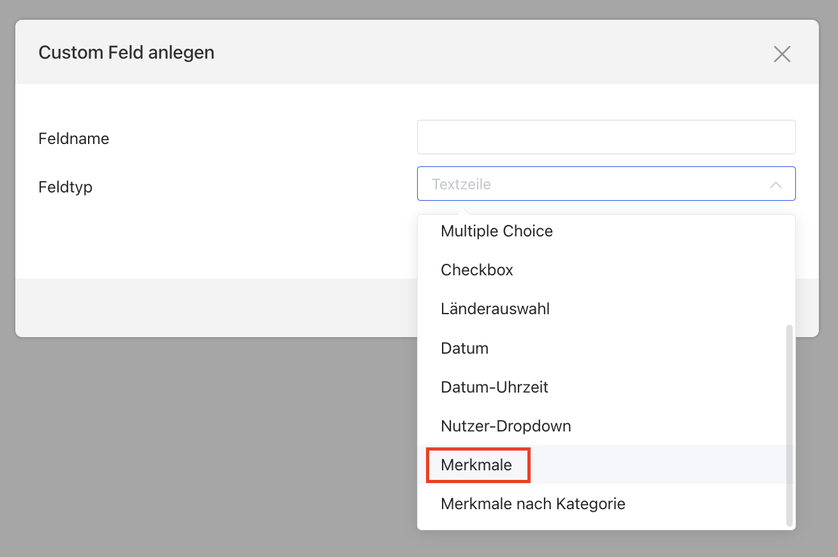This screenshot has height=557, width=838.
Task: Pick Länderauswahl from the list
Action: (495, 309)
